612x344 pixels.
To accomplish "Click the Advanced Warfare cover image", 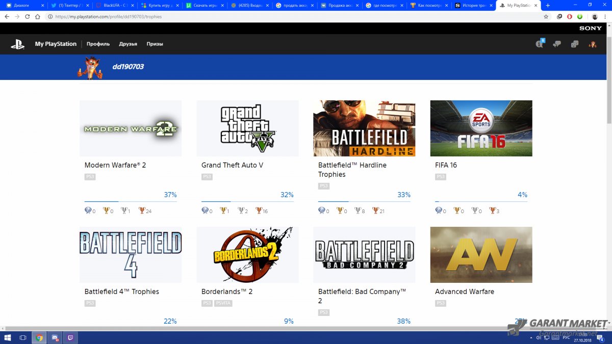I will [x=481, y=255].
